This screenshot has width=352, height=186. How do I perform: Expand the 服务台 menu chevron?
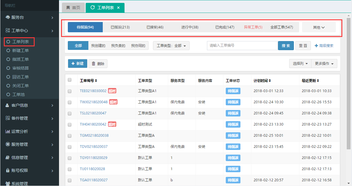52,18
